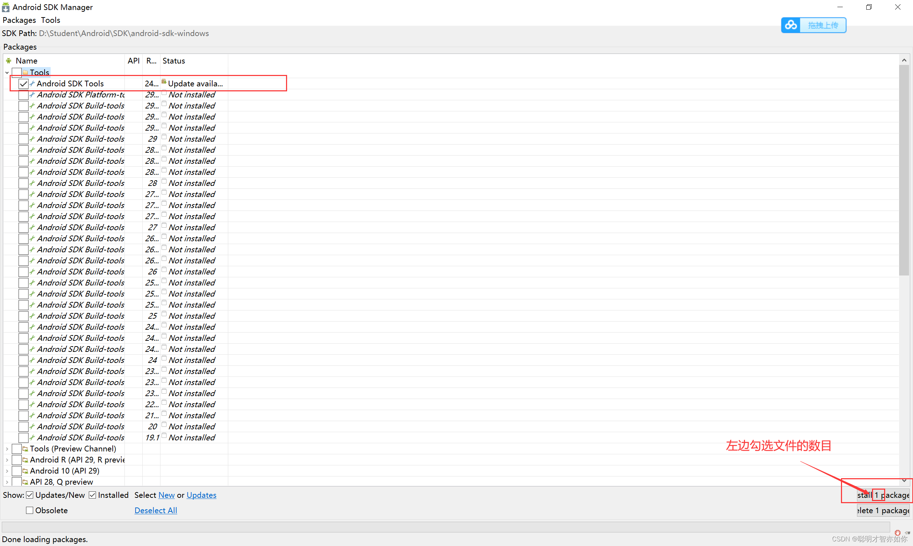Click the scrollbar up arrow
Viewport: 913px width, 546px height.
(904, 60)
